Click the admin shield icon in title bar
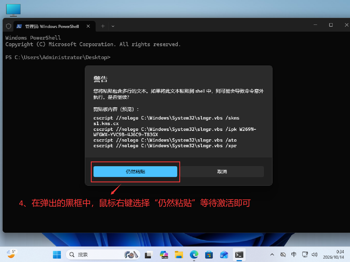Image resolution: width=350 pixels, height=262 pixels. coord(8,26)
